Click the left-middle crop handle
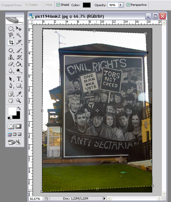The width and height of the screenshot is (171, 202). 42,111
